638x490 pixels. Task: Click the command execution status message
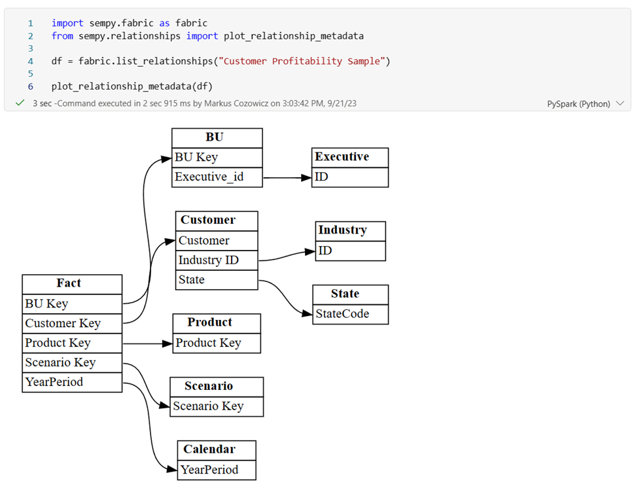click(131, 103)
